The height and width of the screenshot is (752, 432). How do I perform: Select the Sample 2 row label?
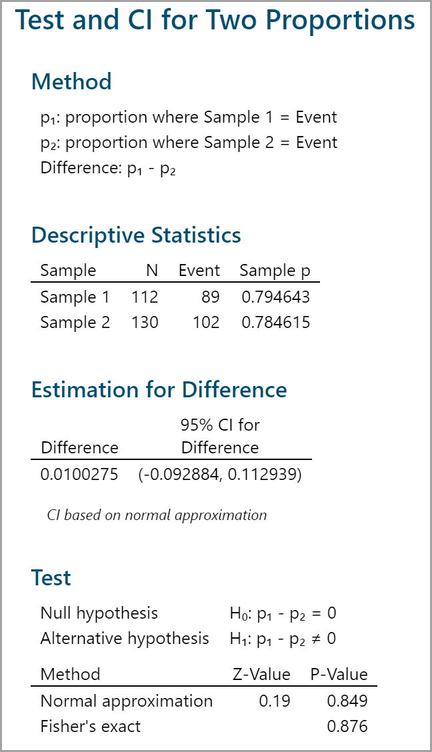[75, 323]
